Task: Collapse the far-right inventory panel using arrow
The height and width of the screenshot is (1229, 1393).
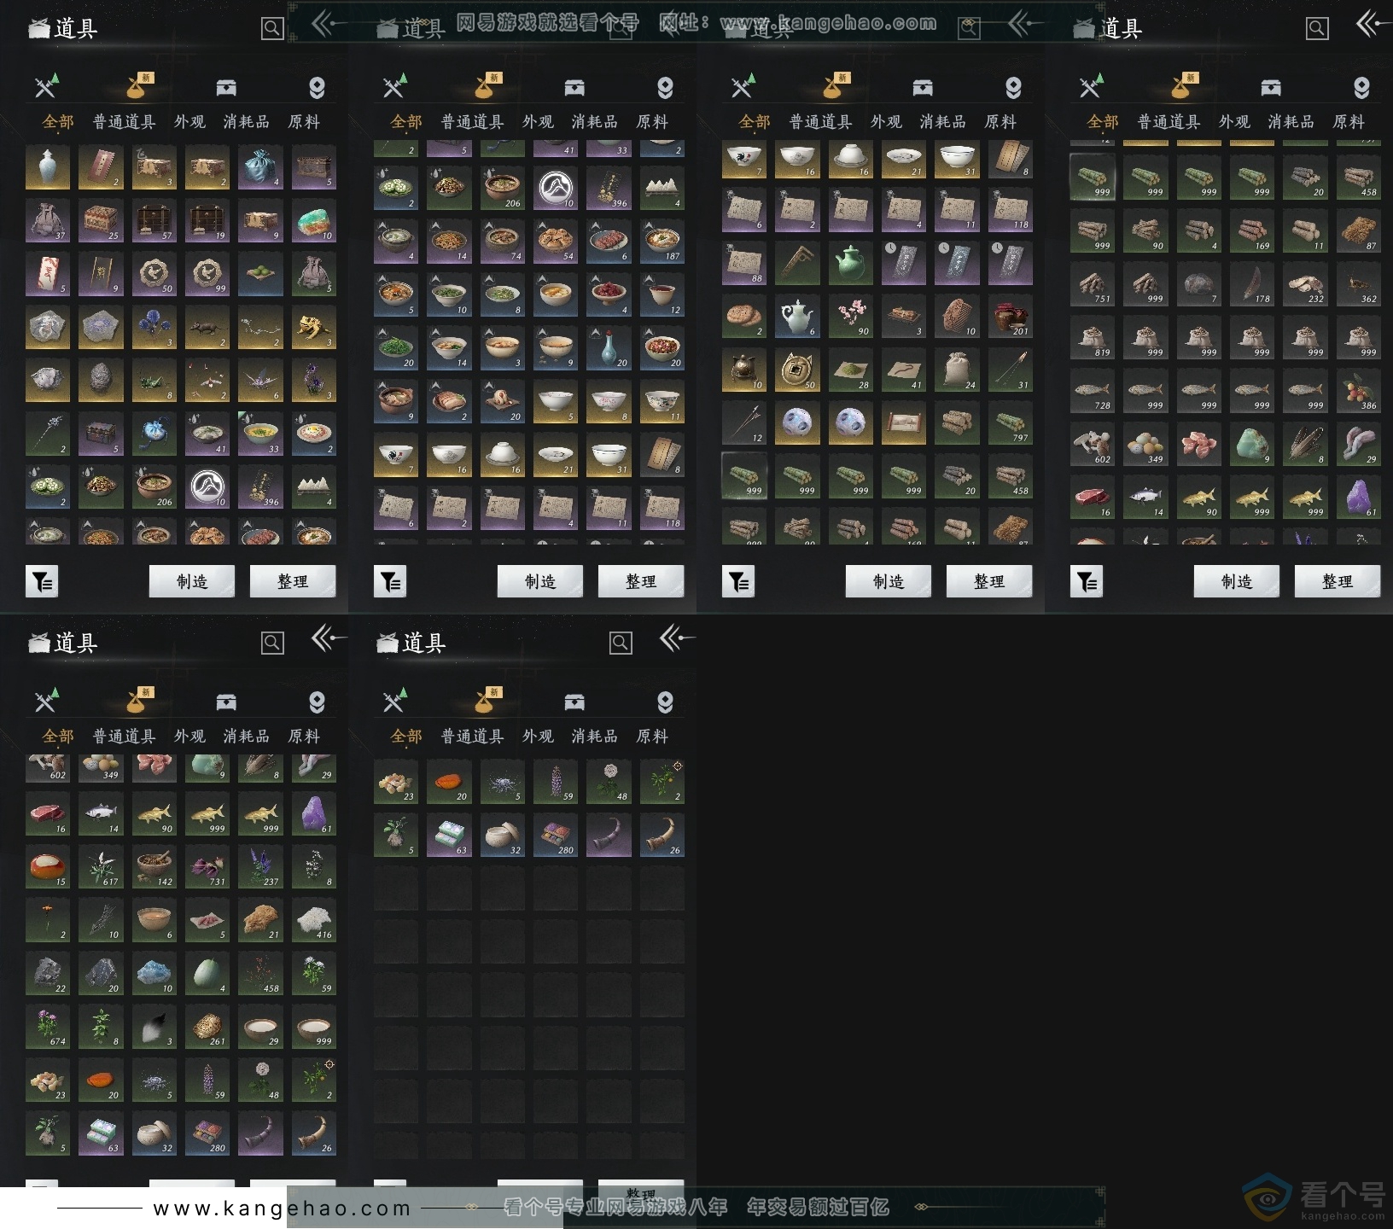Action: click(1373, 25)
